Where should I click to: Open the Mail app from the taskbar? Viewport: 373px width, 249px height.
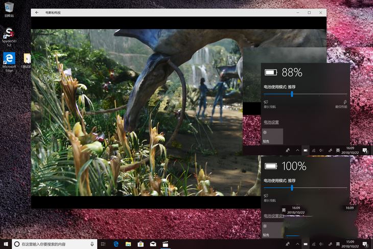point(153,244)
